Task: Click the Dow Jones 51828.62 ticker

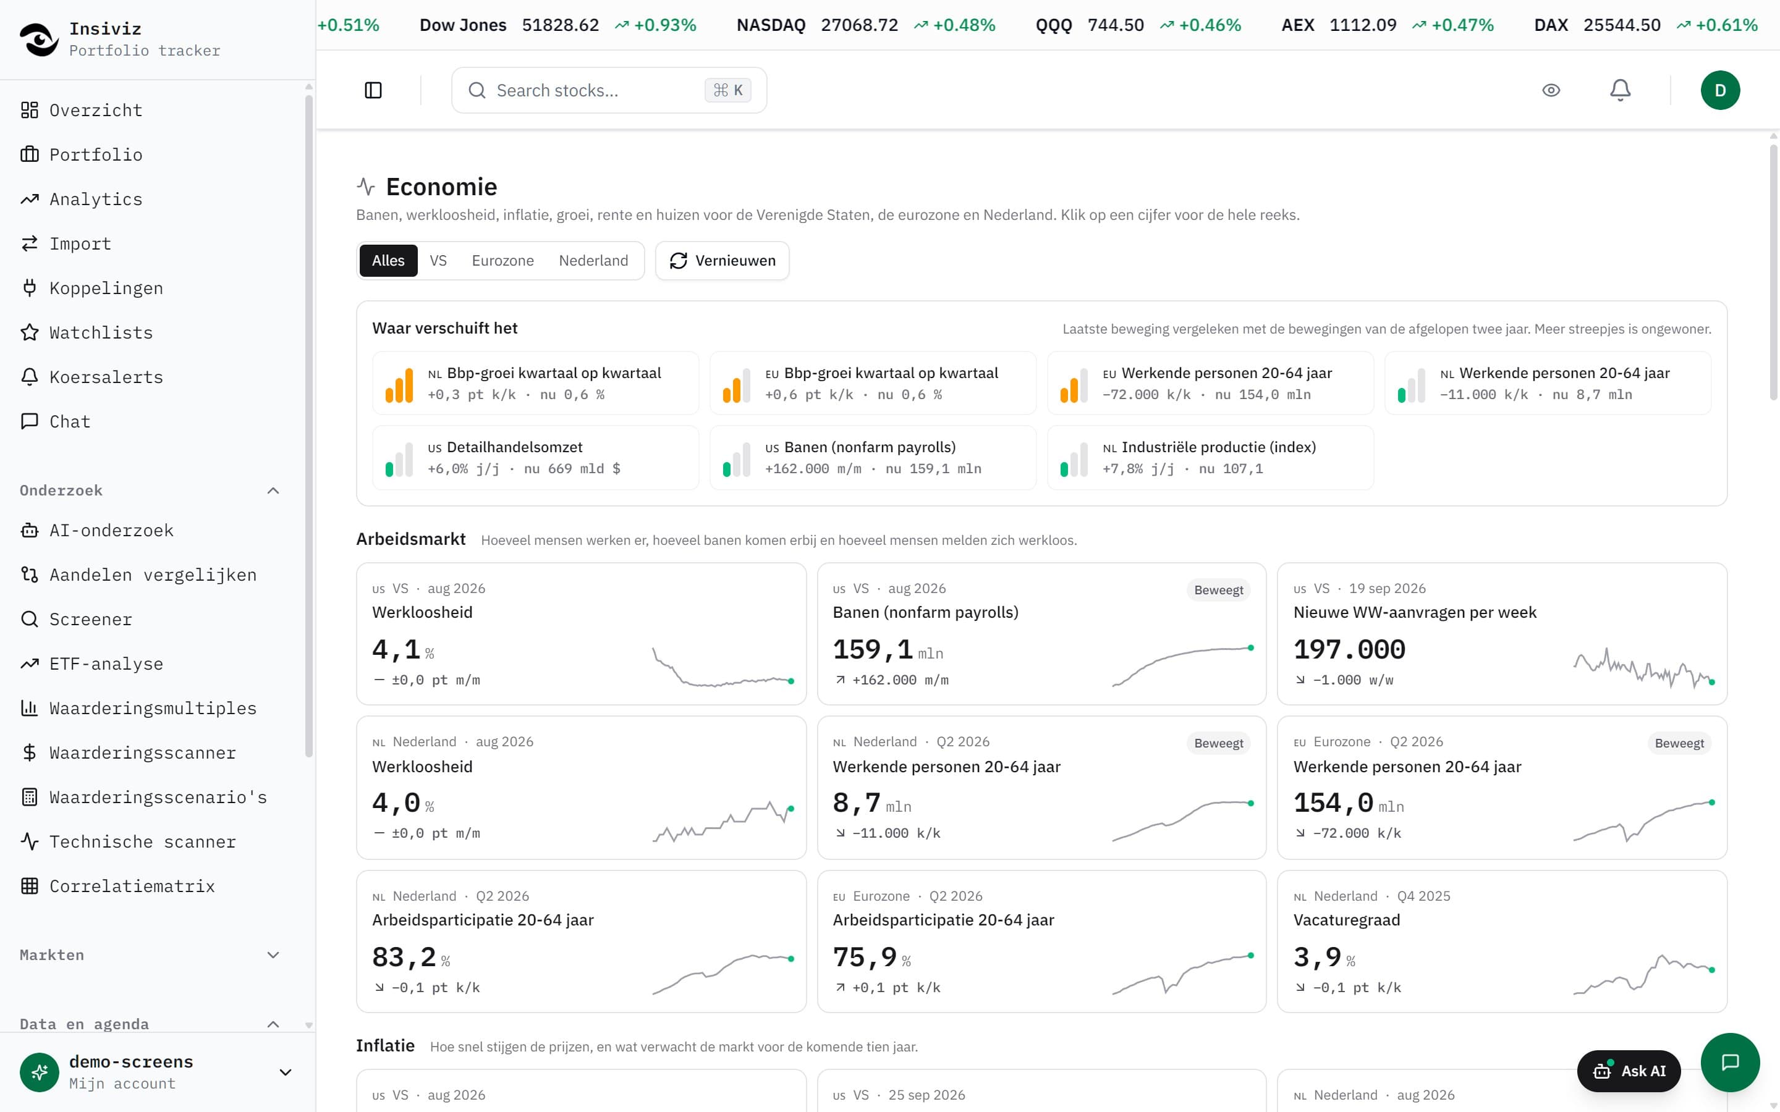Action: 557,25
